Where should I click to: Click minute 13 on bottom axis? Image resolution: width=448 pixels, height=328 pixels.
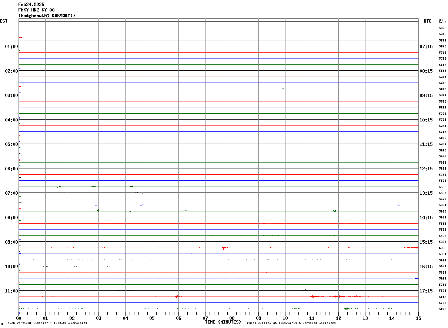tap(365, 318)
